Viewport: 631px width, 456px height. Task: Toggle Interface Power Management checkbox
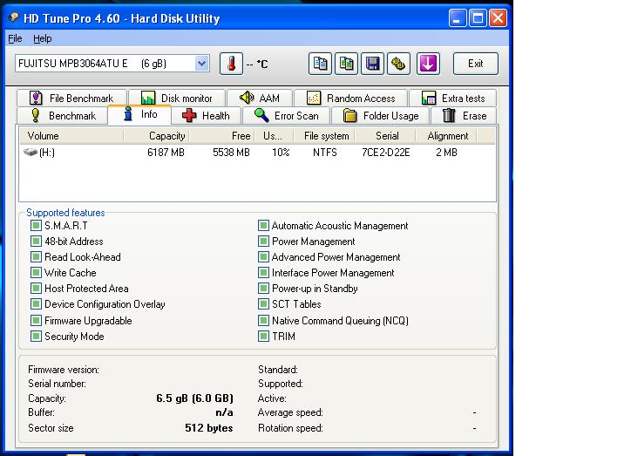coord(263,273)
